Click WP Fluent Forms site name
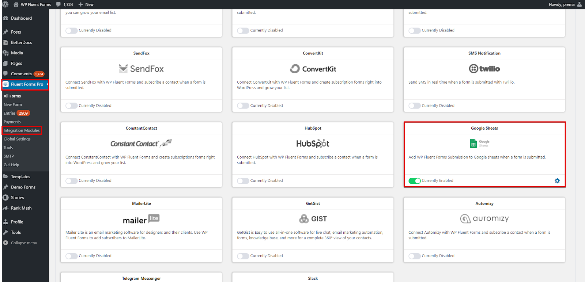The image size is (585, 282). click(36, 4)
